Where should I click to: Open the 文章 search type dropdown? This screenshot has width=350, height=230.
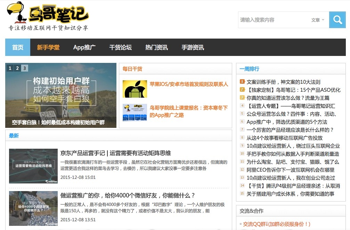pyautogui.click(x=318, y=20)
